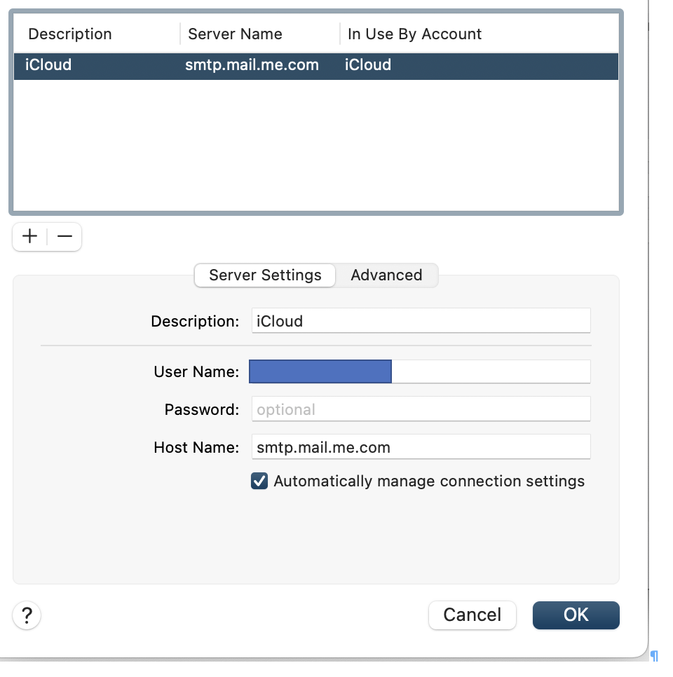The image size is (673, 677).
Task: Click the plus icon to add server
Action: (29, 237)
